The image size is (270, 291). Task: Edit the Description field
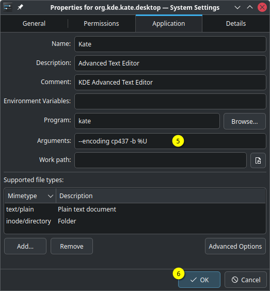click(170, 63)
